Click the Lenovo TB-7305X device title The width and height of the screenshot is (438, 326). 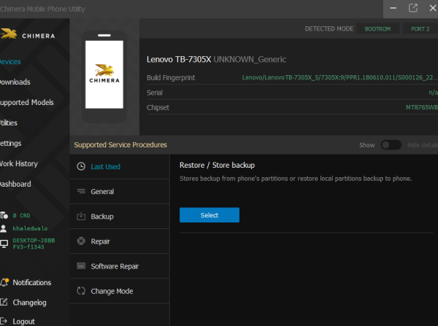[179, 60]
